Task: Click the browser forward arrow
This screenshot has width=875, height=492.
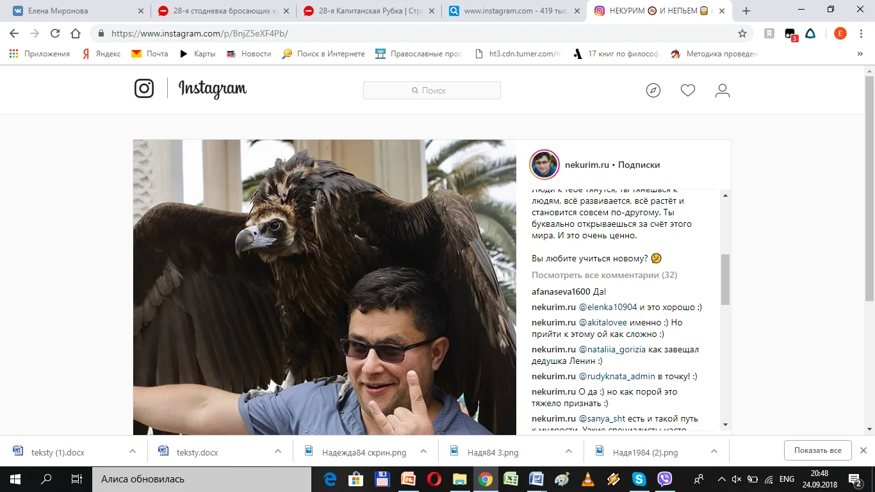Action: pyautogui.click(x=35, y=34)
